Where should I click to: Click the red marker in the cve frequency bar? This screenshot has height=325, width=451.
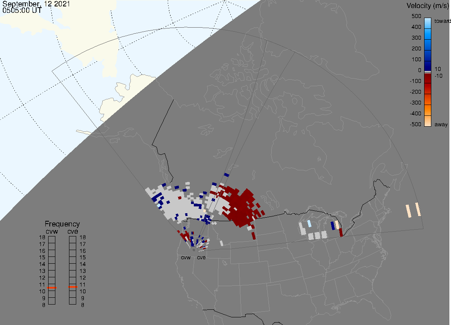pyautogui.click(x=73, y=287)
